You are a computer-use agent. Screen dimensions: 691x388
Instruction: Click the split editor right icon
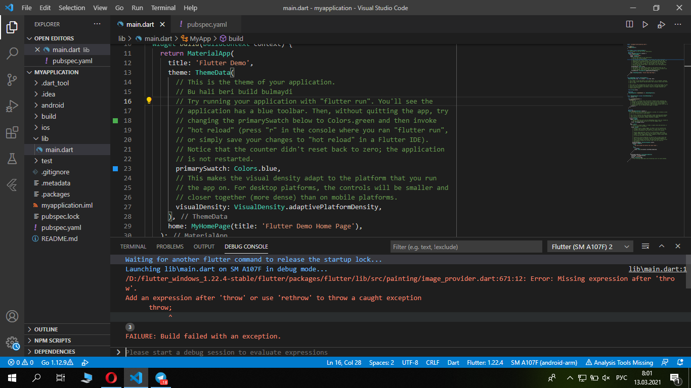pos(629,24)
